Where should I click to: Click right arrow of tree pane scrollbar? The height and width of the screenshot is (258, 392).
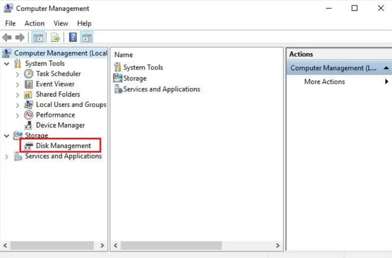pos(102,245)
